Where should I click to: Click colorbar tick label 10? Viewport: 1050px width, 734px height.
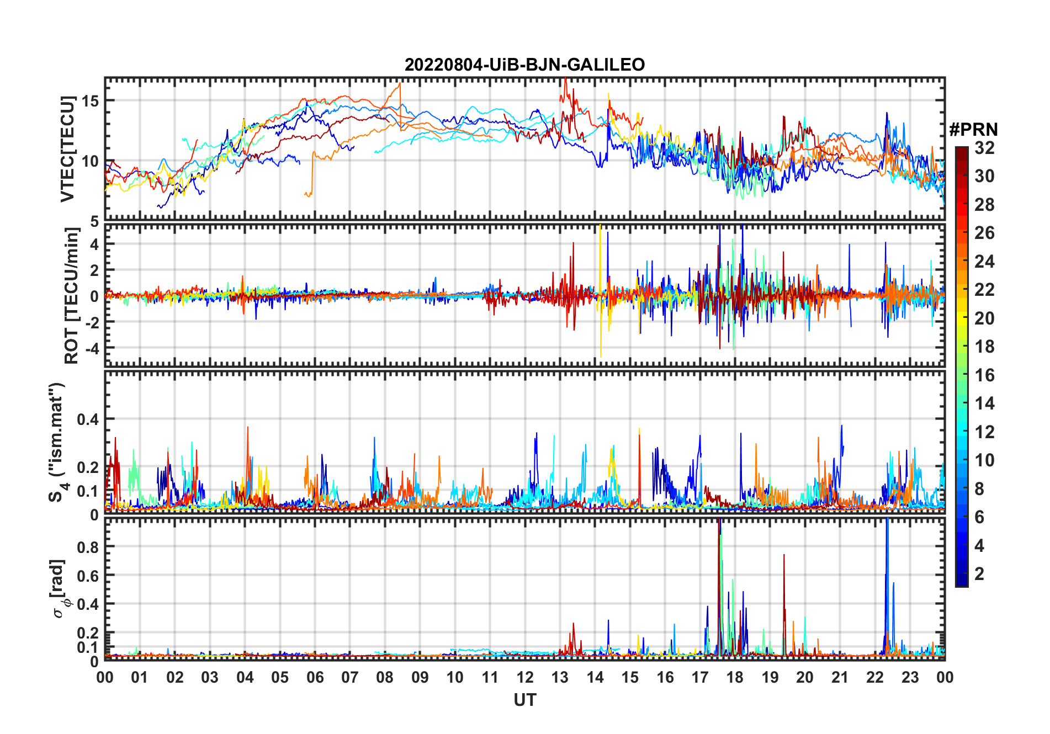pos(984,460)
